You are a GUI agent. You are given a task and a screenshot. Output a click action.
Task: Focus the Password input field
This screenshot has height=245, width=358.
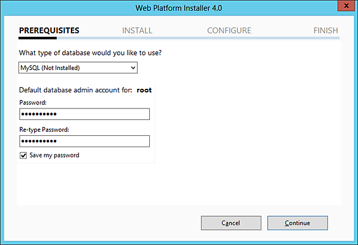tap(84, 114)
